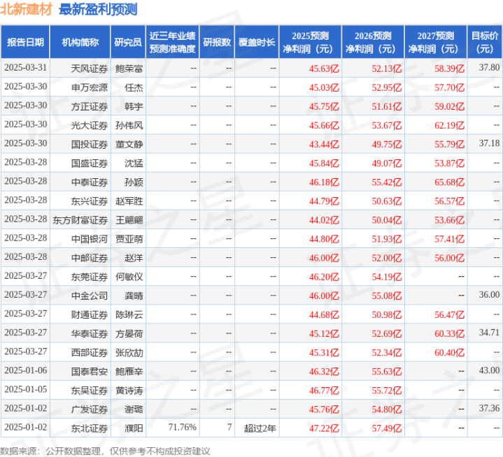Screen dimensions: 503x457
Task: Click researcher name 濮阳
Action: click(x=134, y=428)
